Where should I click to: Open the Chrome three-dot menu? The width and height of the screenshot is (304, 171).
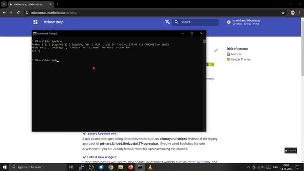pyautogui.click(x=300, y=13)
